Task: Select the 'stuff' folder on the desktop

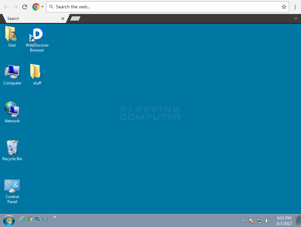Action: click(x=37, y=74)
